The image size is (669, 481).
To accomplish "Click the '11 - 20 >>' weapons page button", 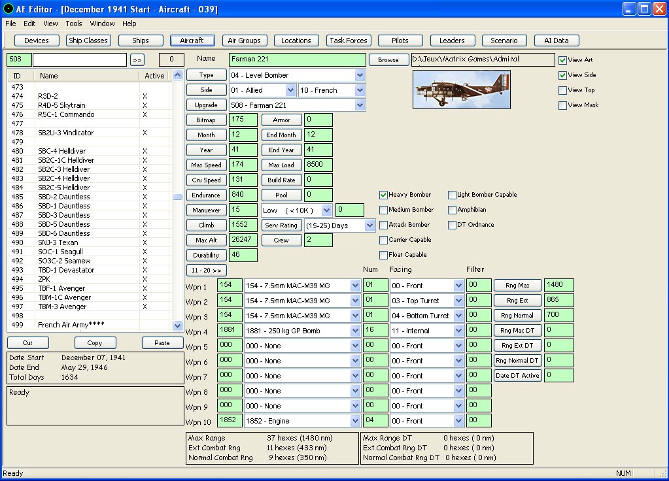I will [x=206, y=270].
